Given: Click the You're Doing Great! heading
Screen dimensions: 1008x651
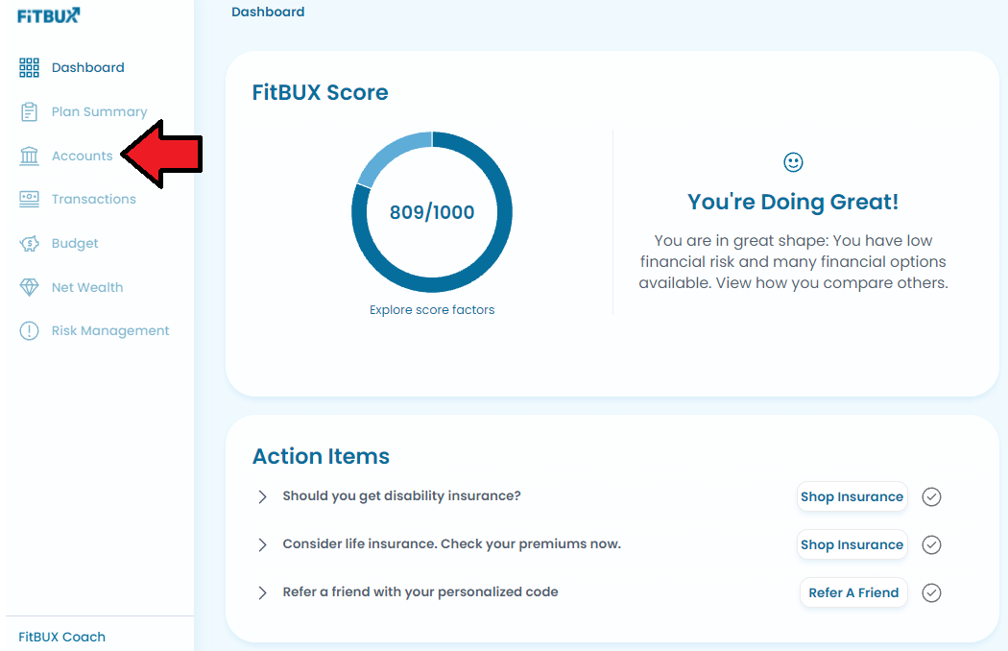Looking at the screenshot, I should pyautogui.click(x=793, y=202).
